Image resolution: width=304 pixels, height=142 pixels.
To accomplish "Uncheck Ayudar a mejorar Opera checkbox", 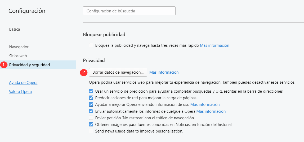I will (x=91, y=105).
